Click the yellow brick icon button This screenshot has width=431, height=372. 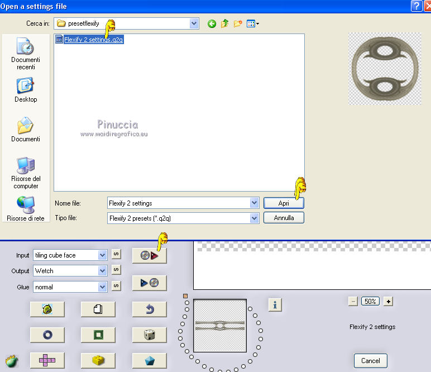tap(98, 360)
